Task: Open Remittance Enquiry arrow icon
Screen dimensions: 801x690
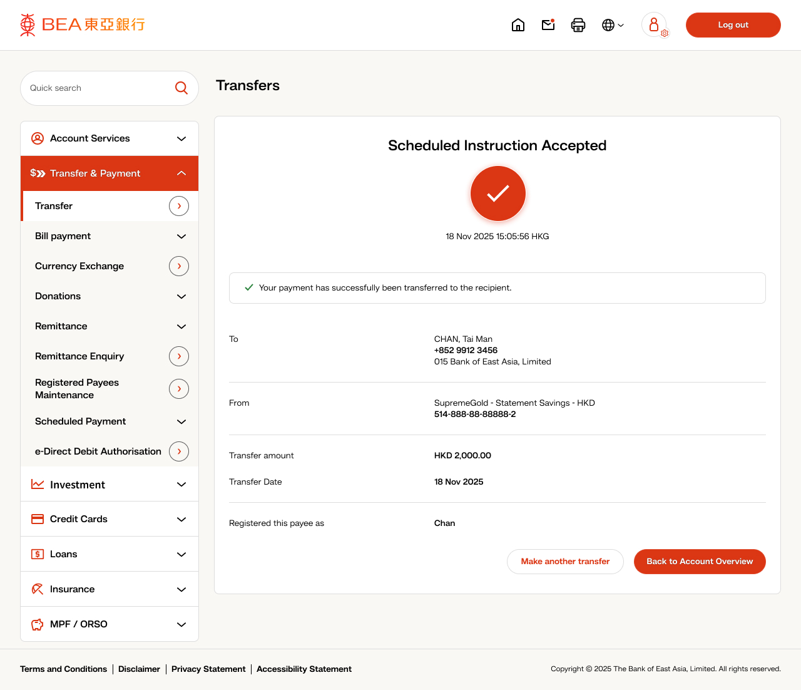Action: click(x=179, y=356)
